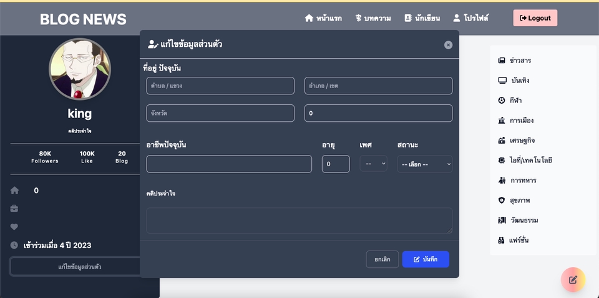
Task: Open the เพศ gender dropdown
Action: 373,164
